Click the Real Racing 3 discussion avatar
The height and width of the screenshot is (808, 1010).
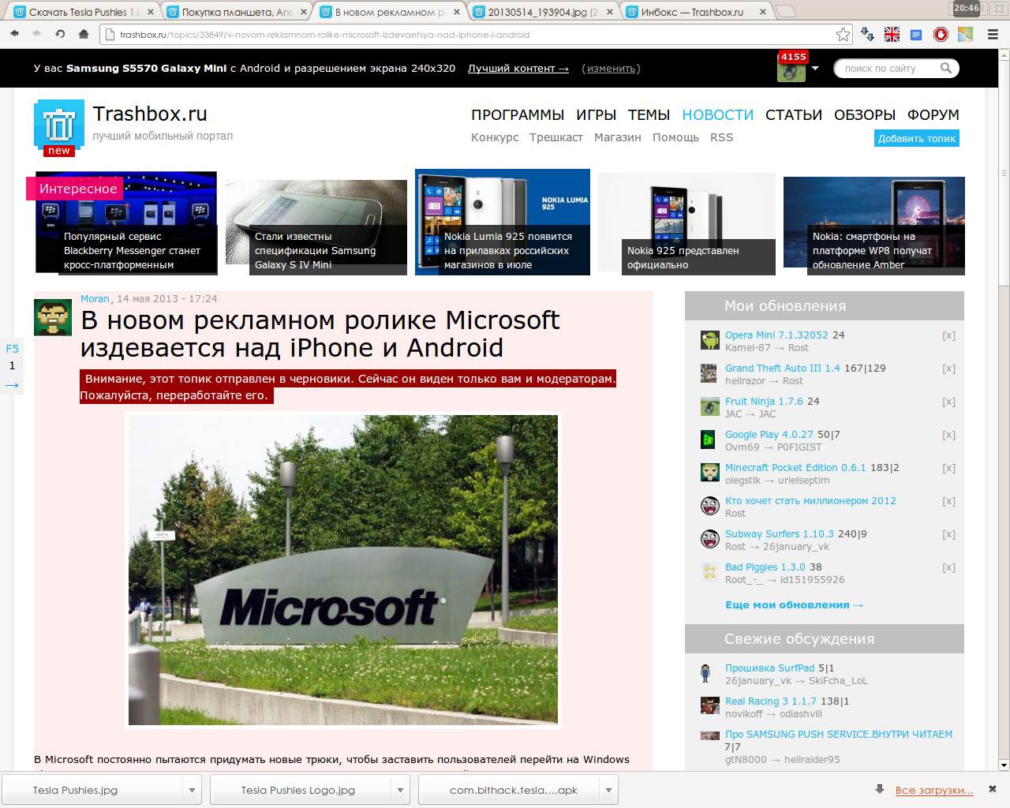coord(709,706)
